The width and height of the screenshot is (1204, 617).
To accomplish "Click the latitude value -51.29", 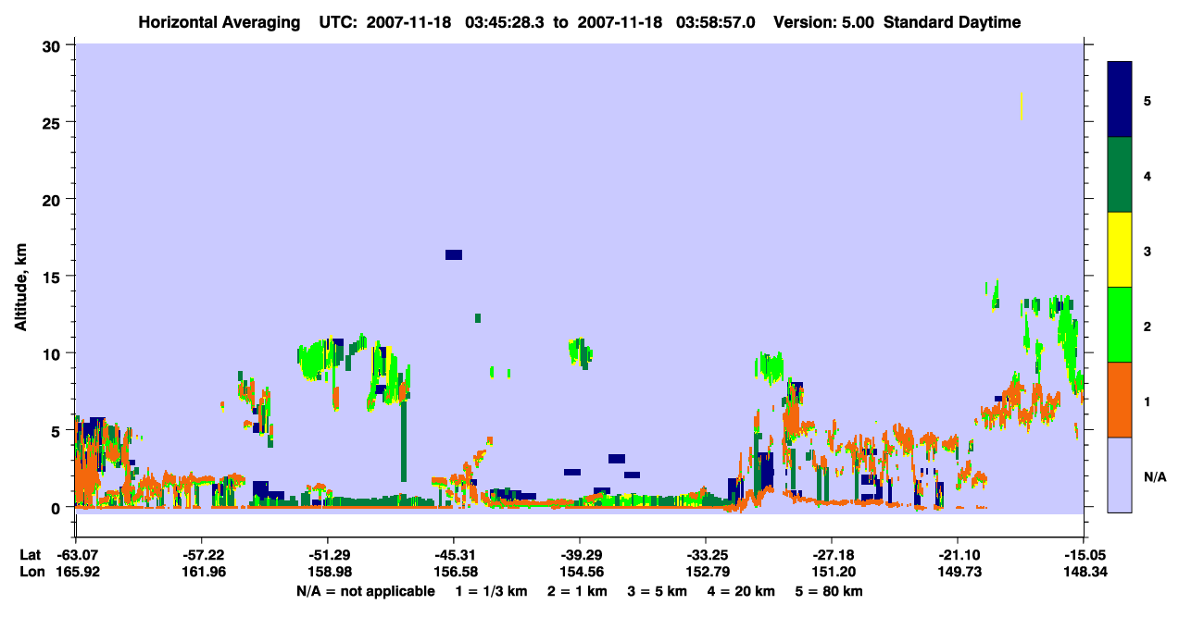I will pos(328,555).
